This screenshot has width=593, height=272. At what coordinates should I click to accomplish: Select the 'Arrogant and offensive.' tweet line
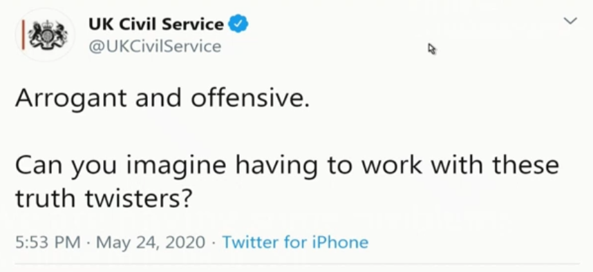[162, 97]
